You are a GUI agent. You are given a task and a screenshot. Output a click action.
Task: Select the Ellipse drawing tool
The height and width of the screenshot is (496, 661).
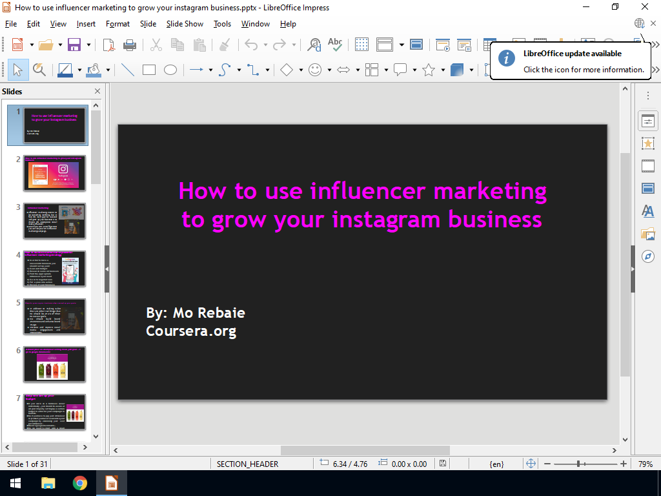170,70
